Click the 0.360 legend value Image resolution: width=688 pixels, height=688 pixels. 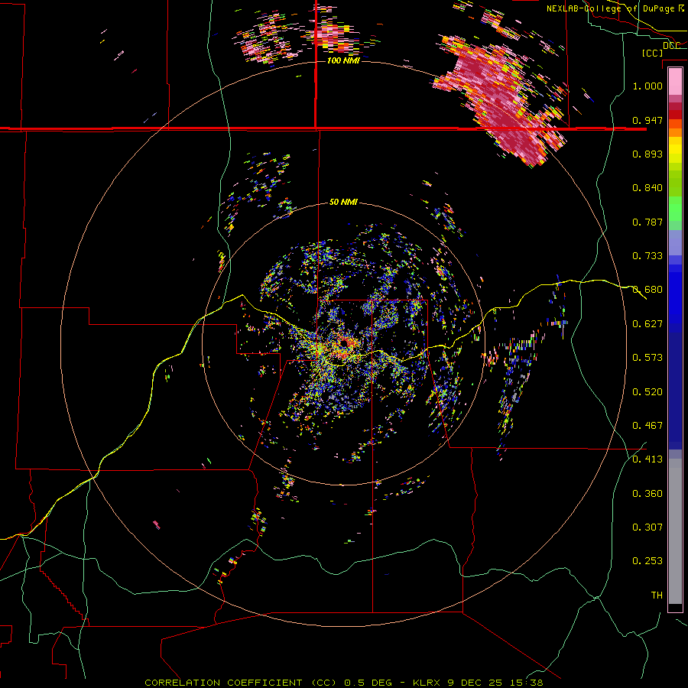coord(647,494)
